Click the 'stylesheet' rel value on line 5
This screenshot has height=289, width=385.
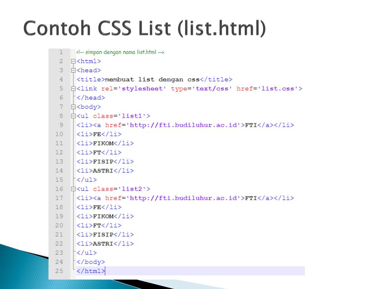click(142, 89)
